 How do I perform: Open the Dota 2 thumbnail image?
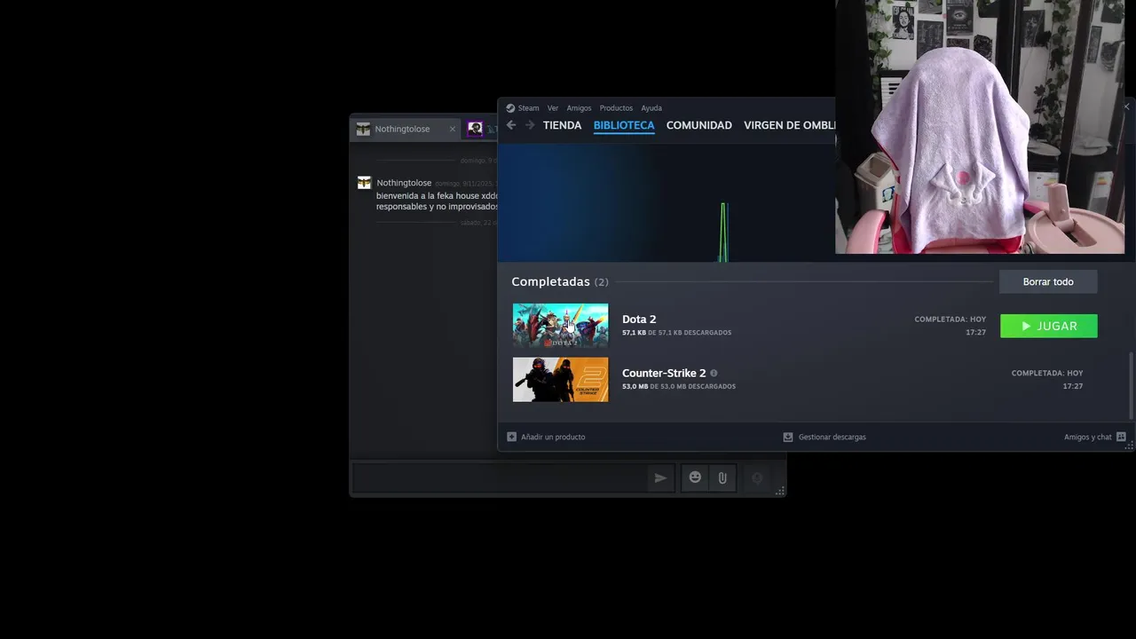[560, 326]
